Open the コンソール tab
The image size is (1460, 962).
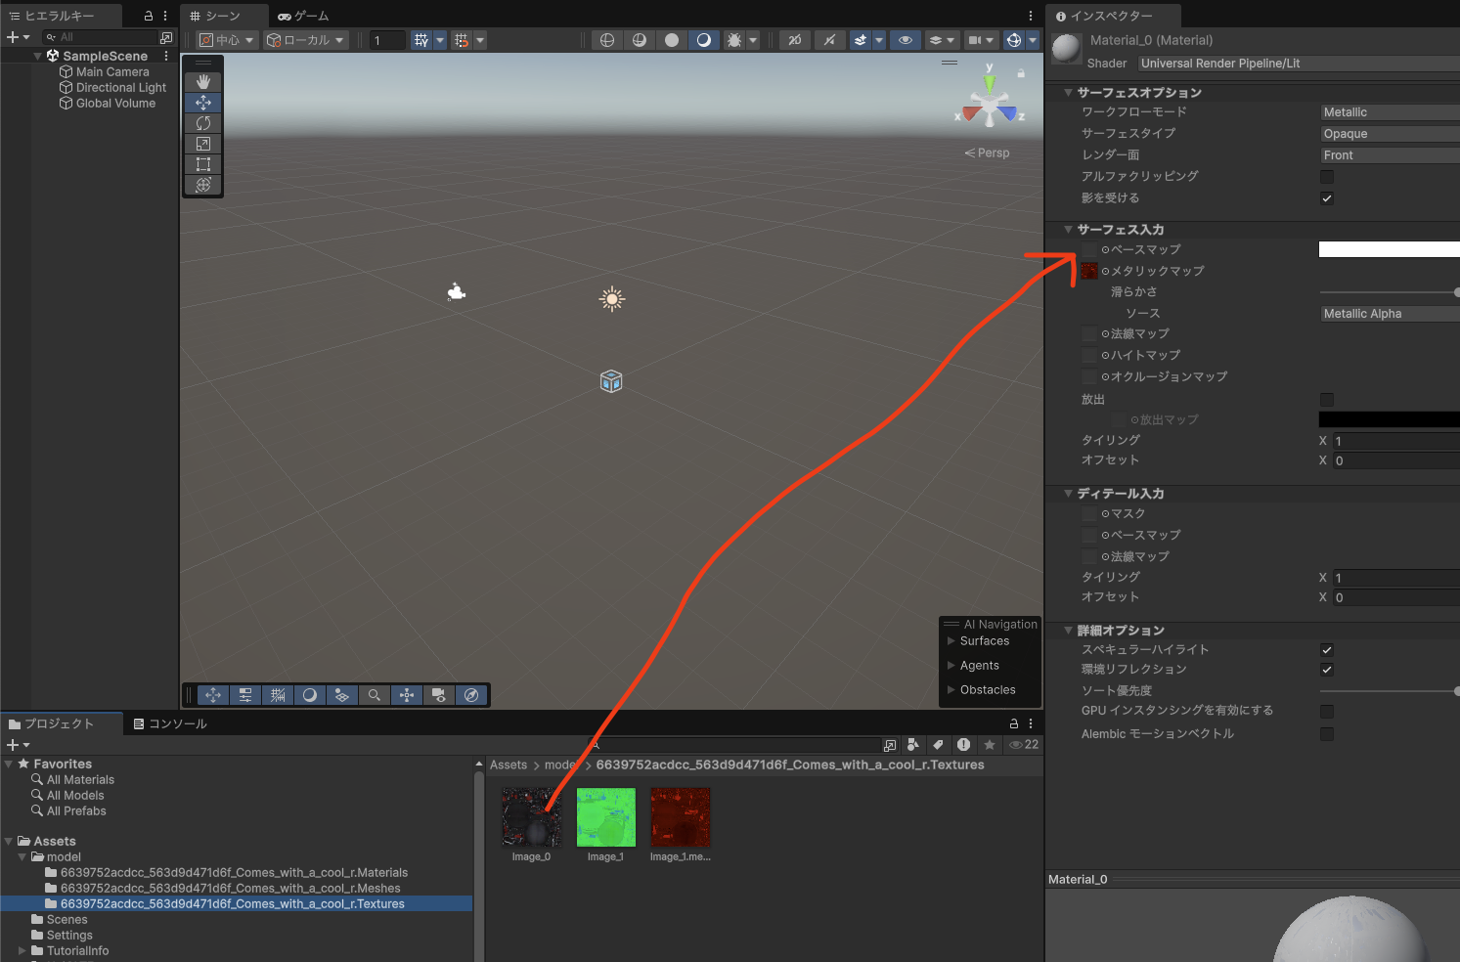coord(169,723)
